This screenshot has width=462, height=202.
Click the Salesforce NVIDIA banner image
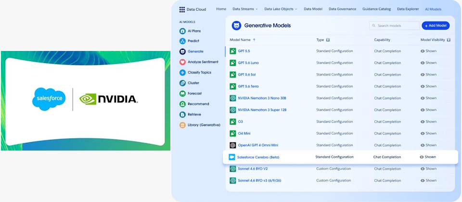point(86,101)
